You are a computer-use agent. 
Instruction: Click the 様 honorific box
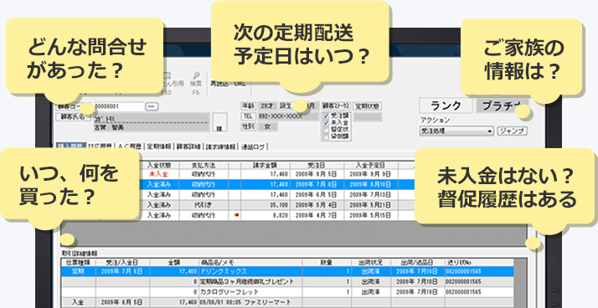click(x=219, y=122)
